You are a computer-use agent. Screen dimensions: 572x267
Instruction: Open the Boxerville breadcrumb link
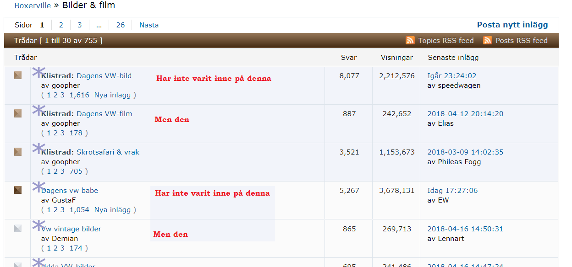coord(33,5)
